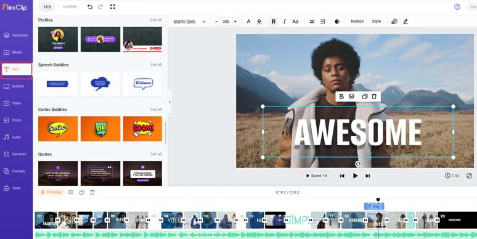
Task: Select scene 23 thumbnail in timeline
Action: pos(457,220)
